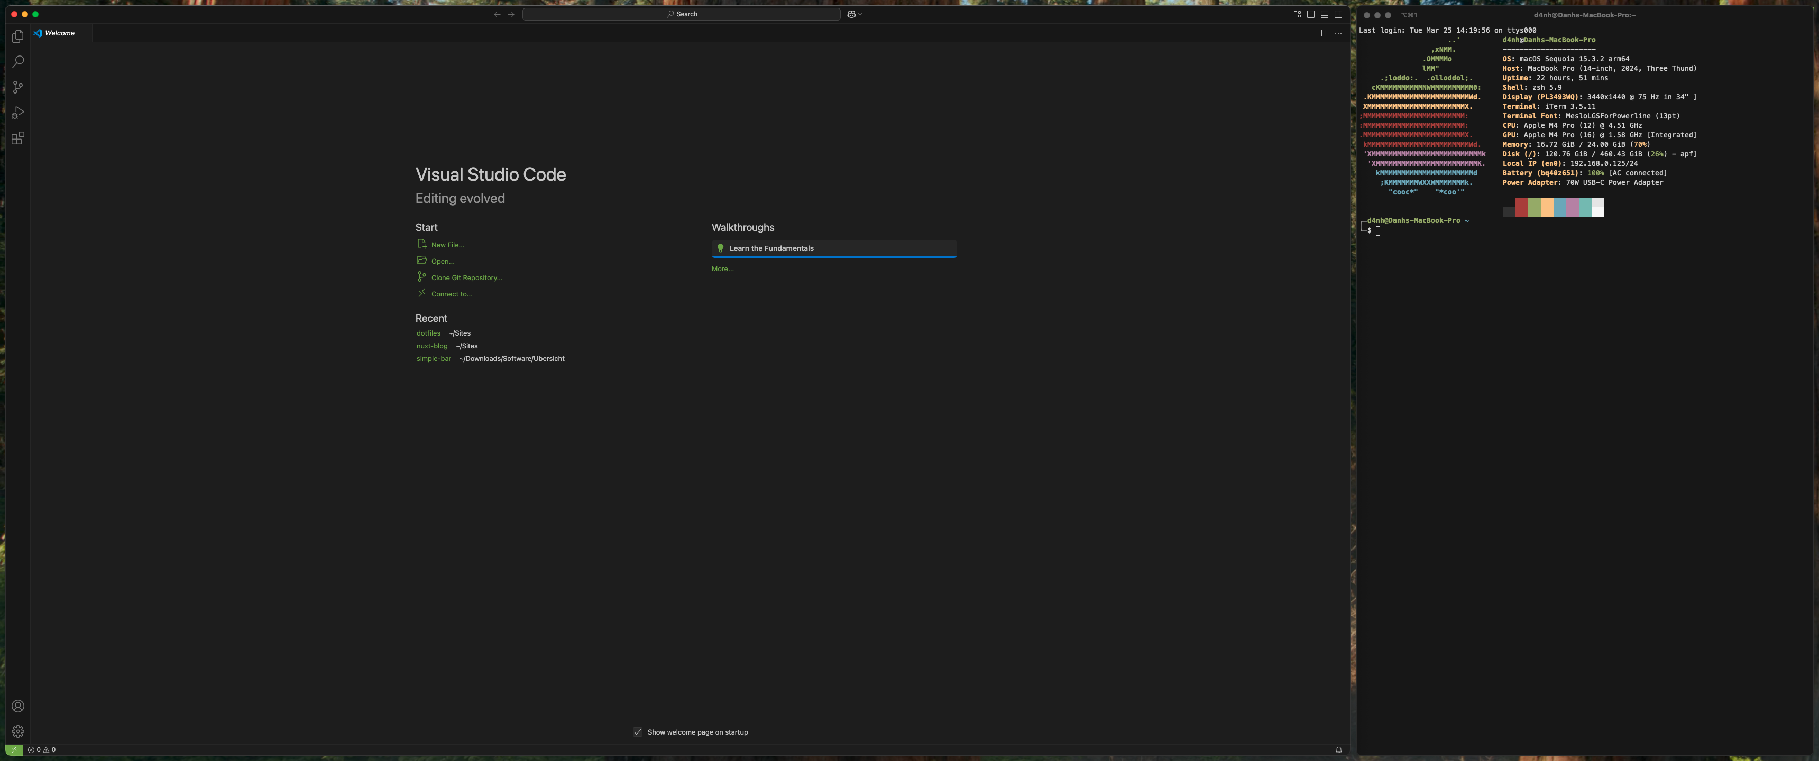Image resolution: width=1819 pixels, height=761 pixels.
Task: Toggle the primary side bar visibility
Action: [1311, 14]
